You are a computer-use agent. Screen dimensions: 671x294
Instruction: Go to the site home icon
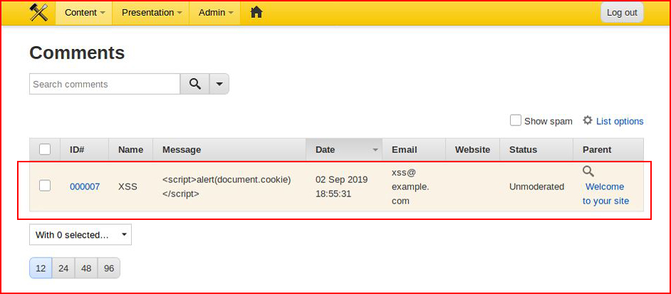point(256,12)
